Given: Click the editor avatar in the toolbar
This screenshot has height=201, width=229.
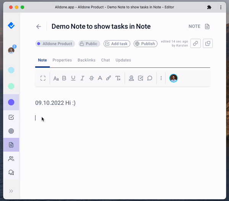Looking at the screenshot, I should pos(173,78).
